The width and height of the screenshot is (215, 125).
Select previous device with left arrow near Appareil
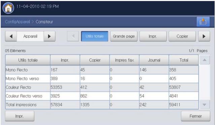[11, 36]
